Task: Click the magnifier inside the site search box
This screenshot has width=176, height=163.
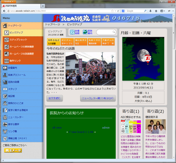Action: pyautogui.click(x=114, y=32)
